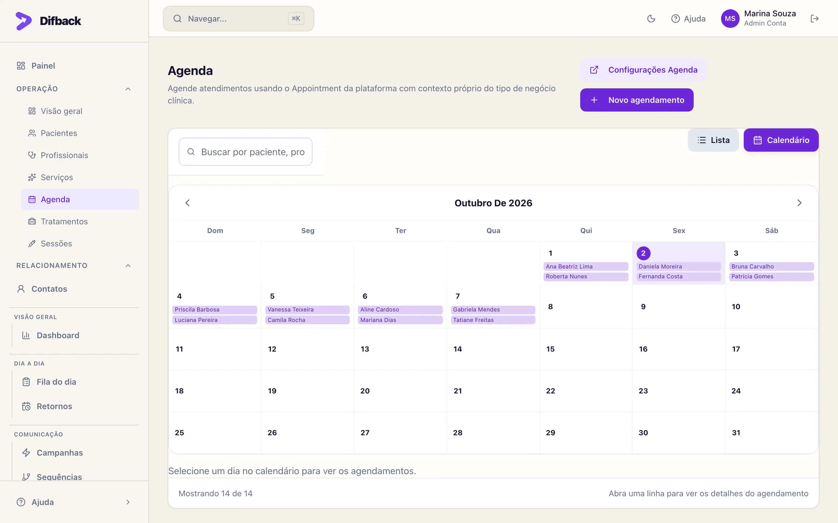
Task: Toggle dark mode moon icon
Action: click(651, 18)
